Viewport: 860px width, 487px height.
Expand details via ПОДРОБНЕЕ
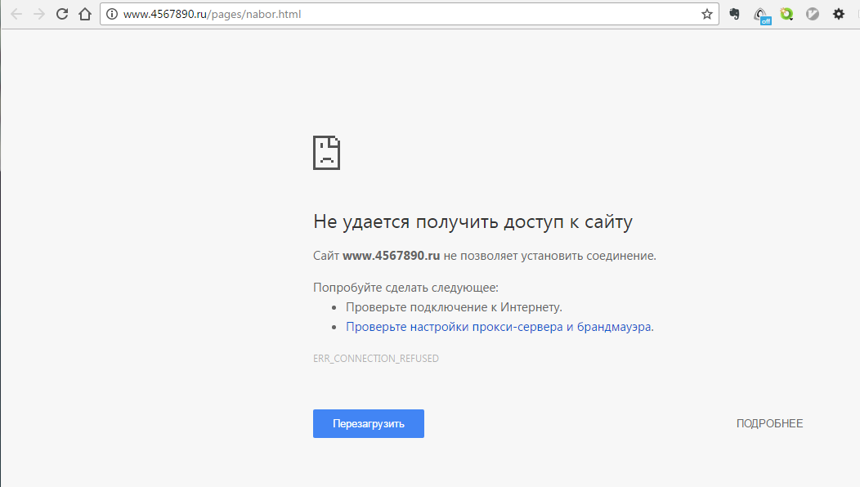(769, 423)
